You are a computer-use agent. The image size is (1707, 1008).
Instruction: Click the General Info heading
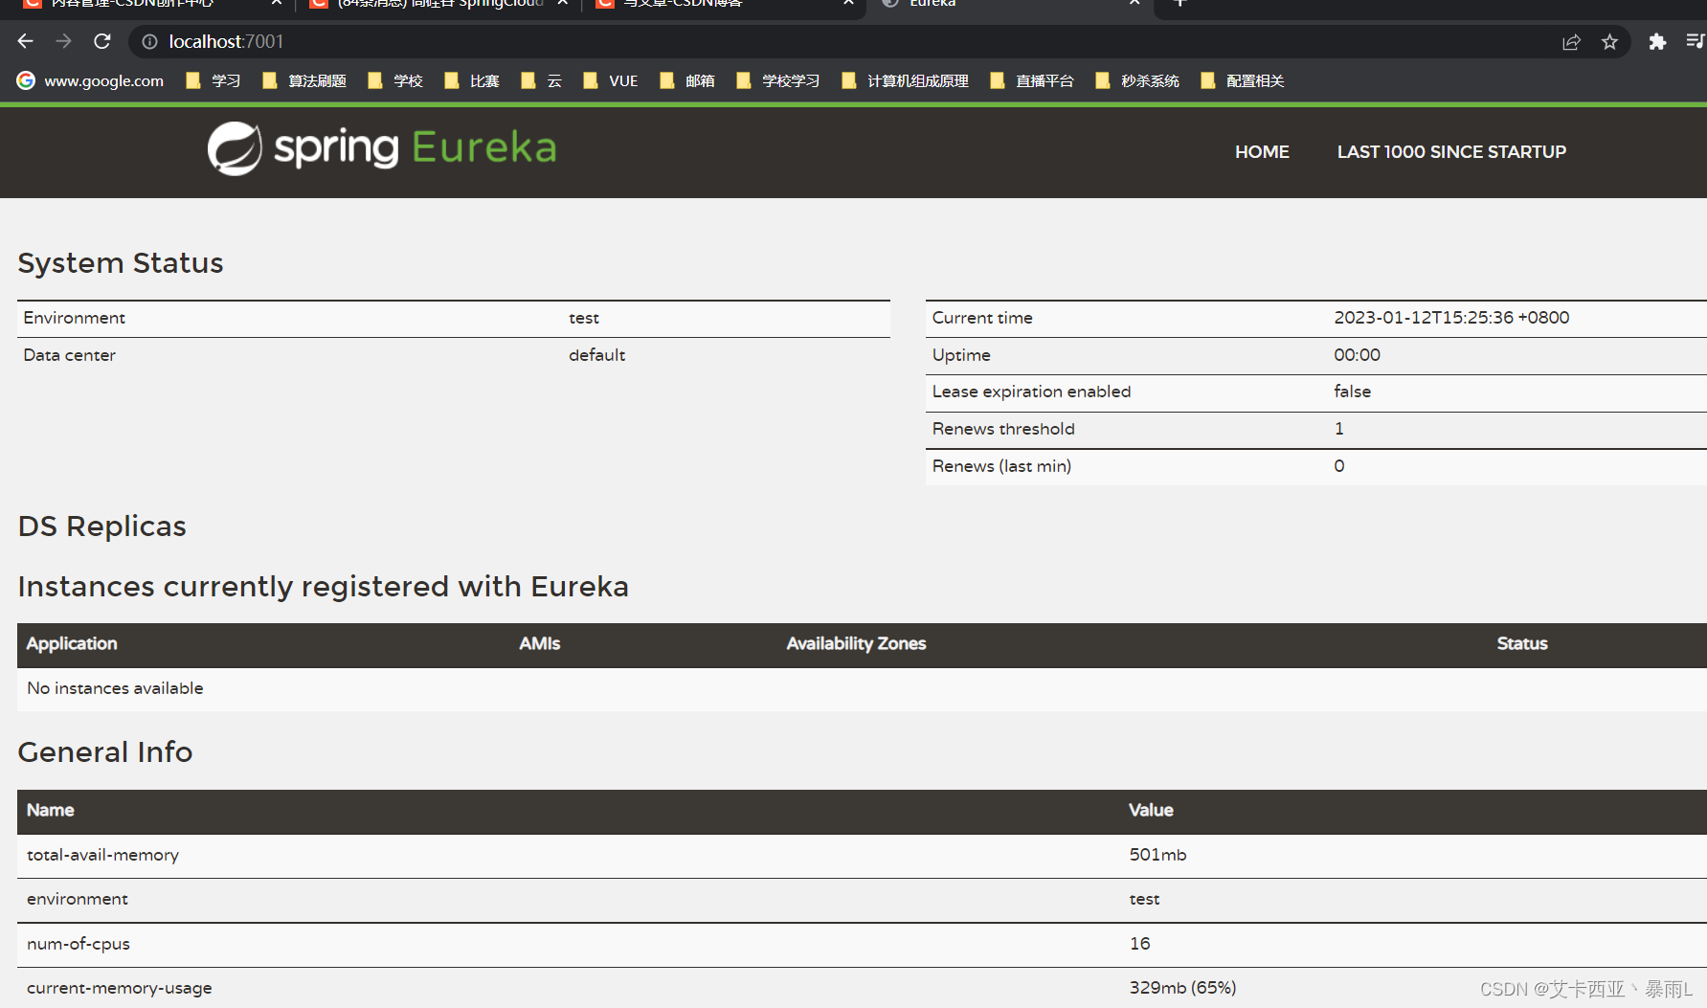coord(105,752)
